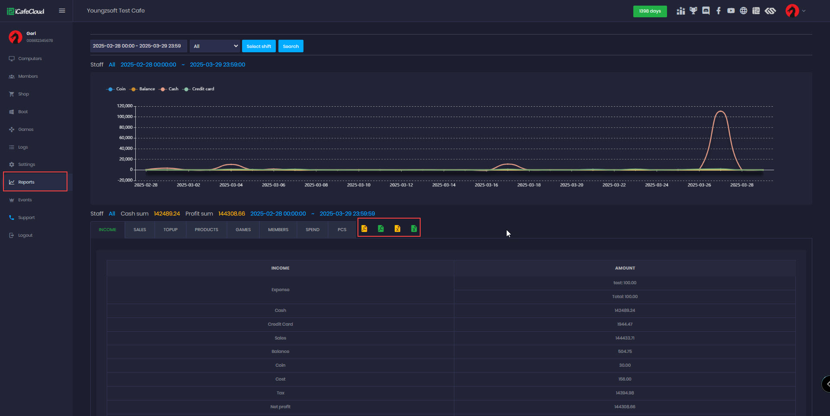Expand the collapsed right-edge side panel
The height and width of the screenshot is (416, 830).
click(826, 384)
